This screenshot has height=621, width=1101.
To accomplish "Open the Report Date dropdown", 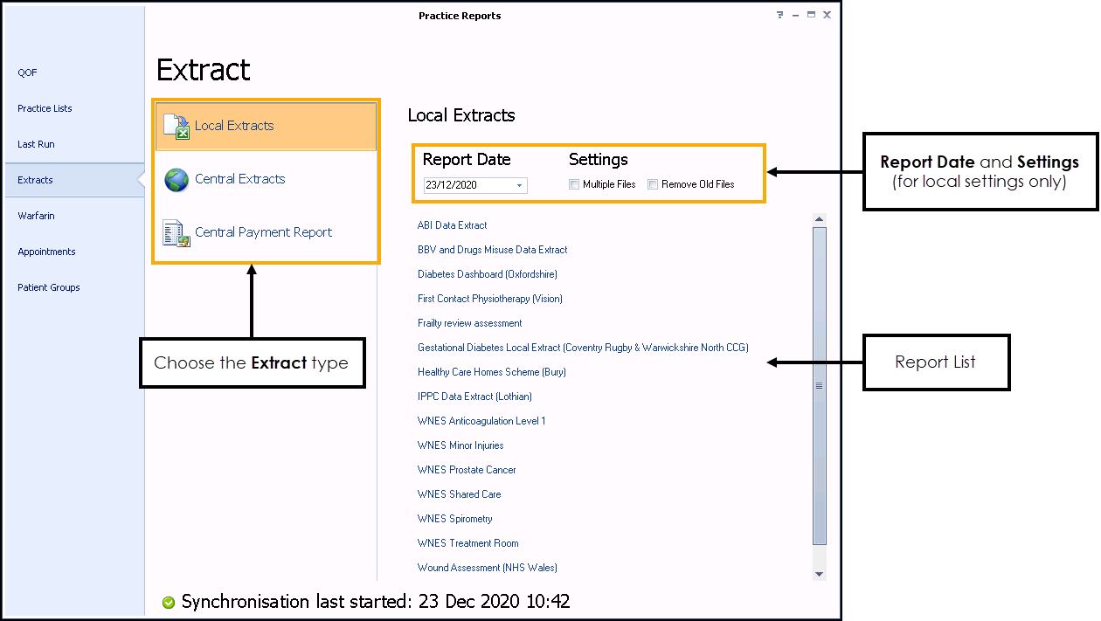I will coord(520,185).
